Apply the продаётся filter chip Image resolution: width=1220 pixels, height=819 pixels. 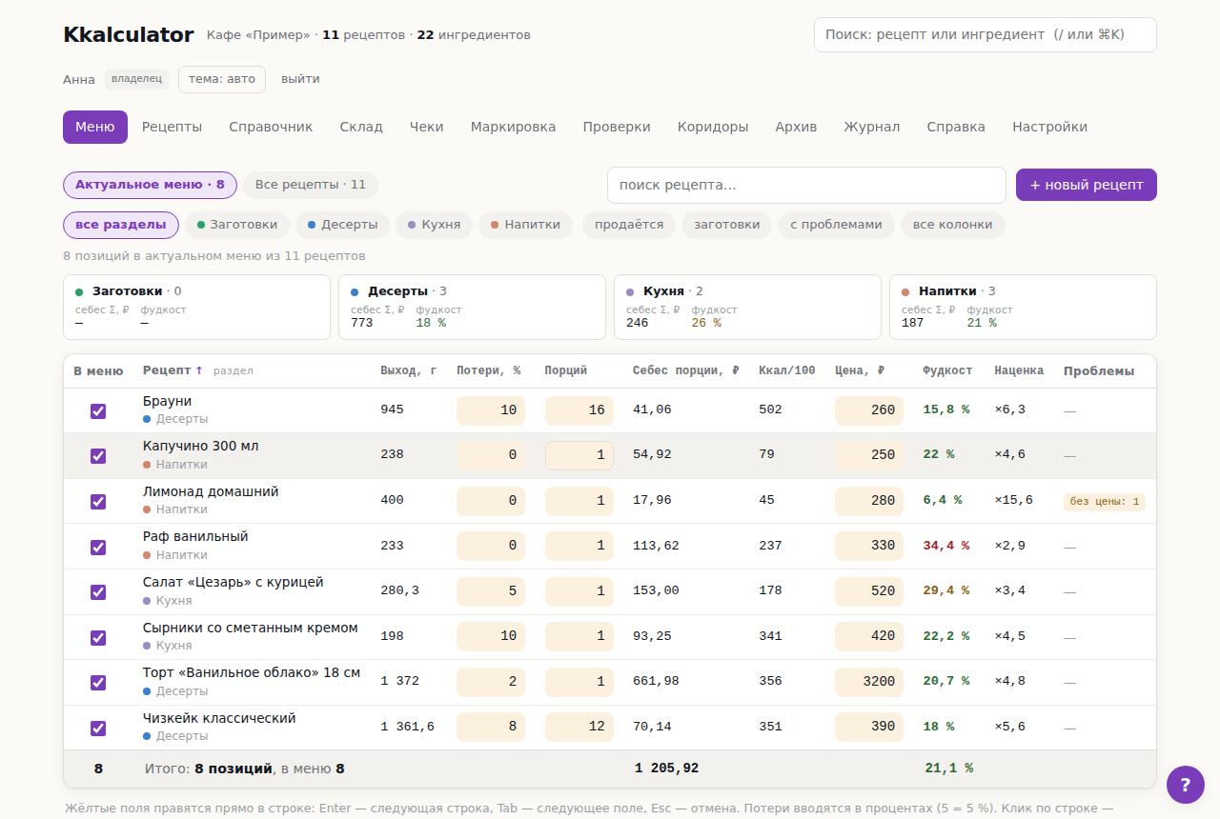[x=629, y=225]
